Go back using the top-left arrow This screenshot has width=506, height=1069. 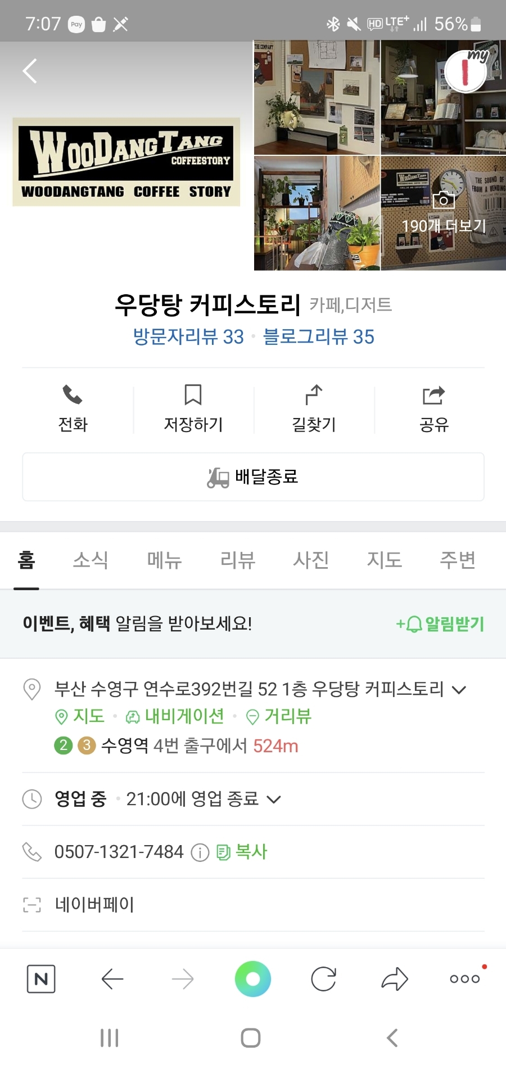click(x=30, y=71)
